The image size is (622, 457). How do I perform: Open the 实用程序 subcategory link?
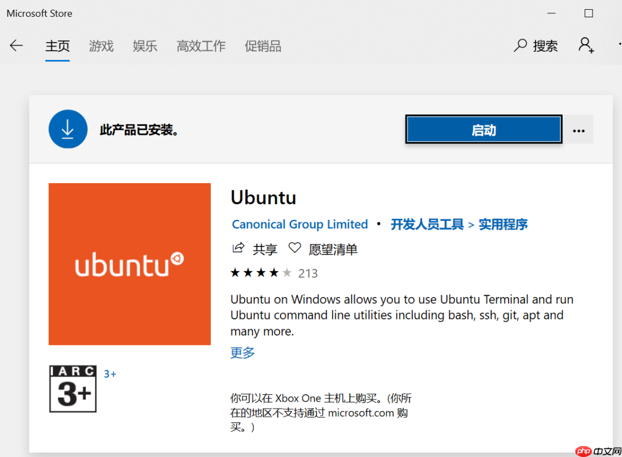click(x=503, y=224)
